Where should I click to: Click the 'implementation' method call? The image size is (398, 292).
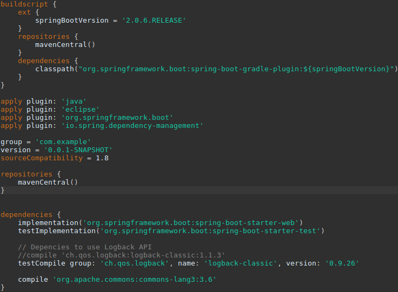48,223
